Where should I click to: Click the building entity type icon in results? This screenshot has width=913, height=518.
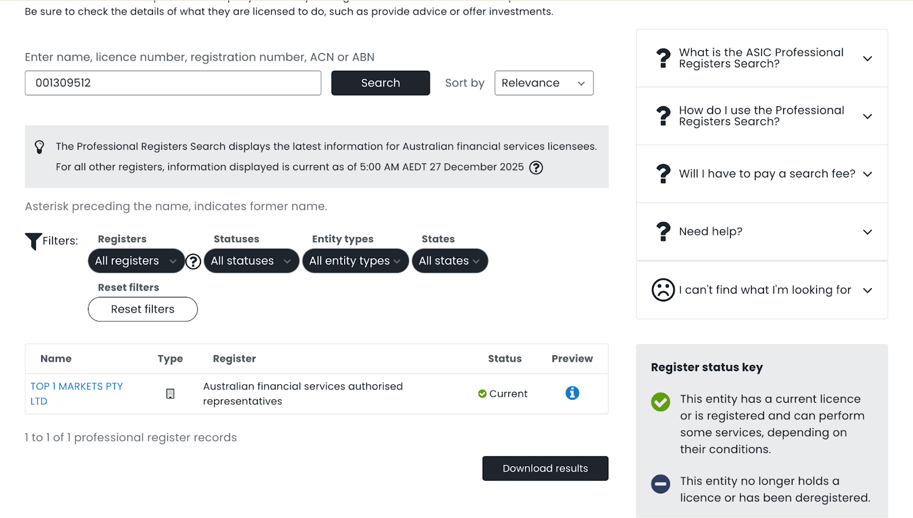tap(170, 393)
